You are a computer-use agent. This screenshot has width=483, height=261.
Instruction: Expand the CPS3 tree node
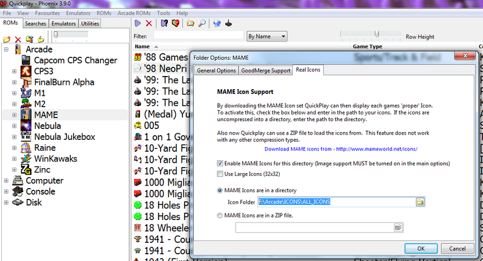(14, 71)
